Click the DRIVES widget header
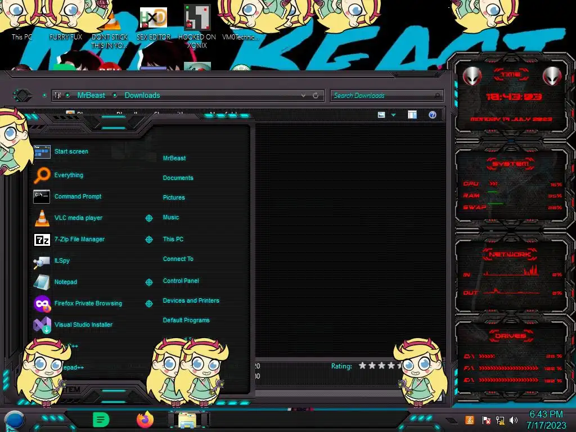The width and height of the screenshot is (576, 432). coord(511,336)
